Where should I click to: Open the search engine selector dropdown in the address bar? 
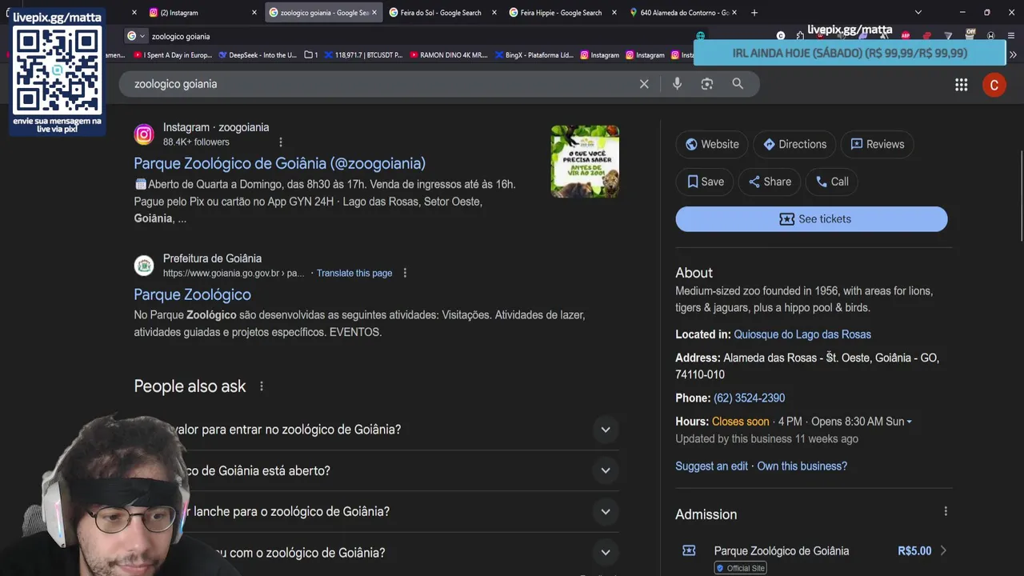136,36
